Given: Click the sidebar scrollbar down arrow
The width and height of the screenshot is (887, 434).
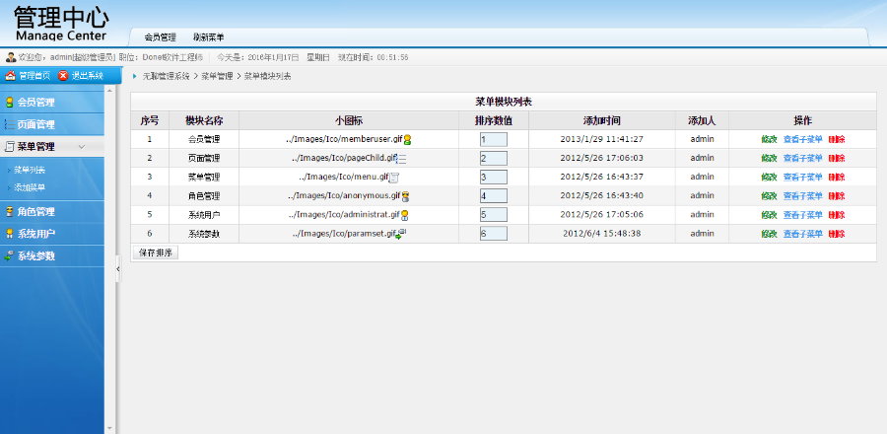Looking at the screenshot, I should pyautogui.click(x=109, y=429).
